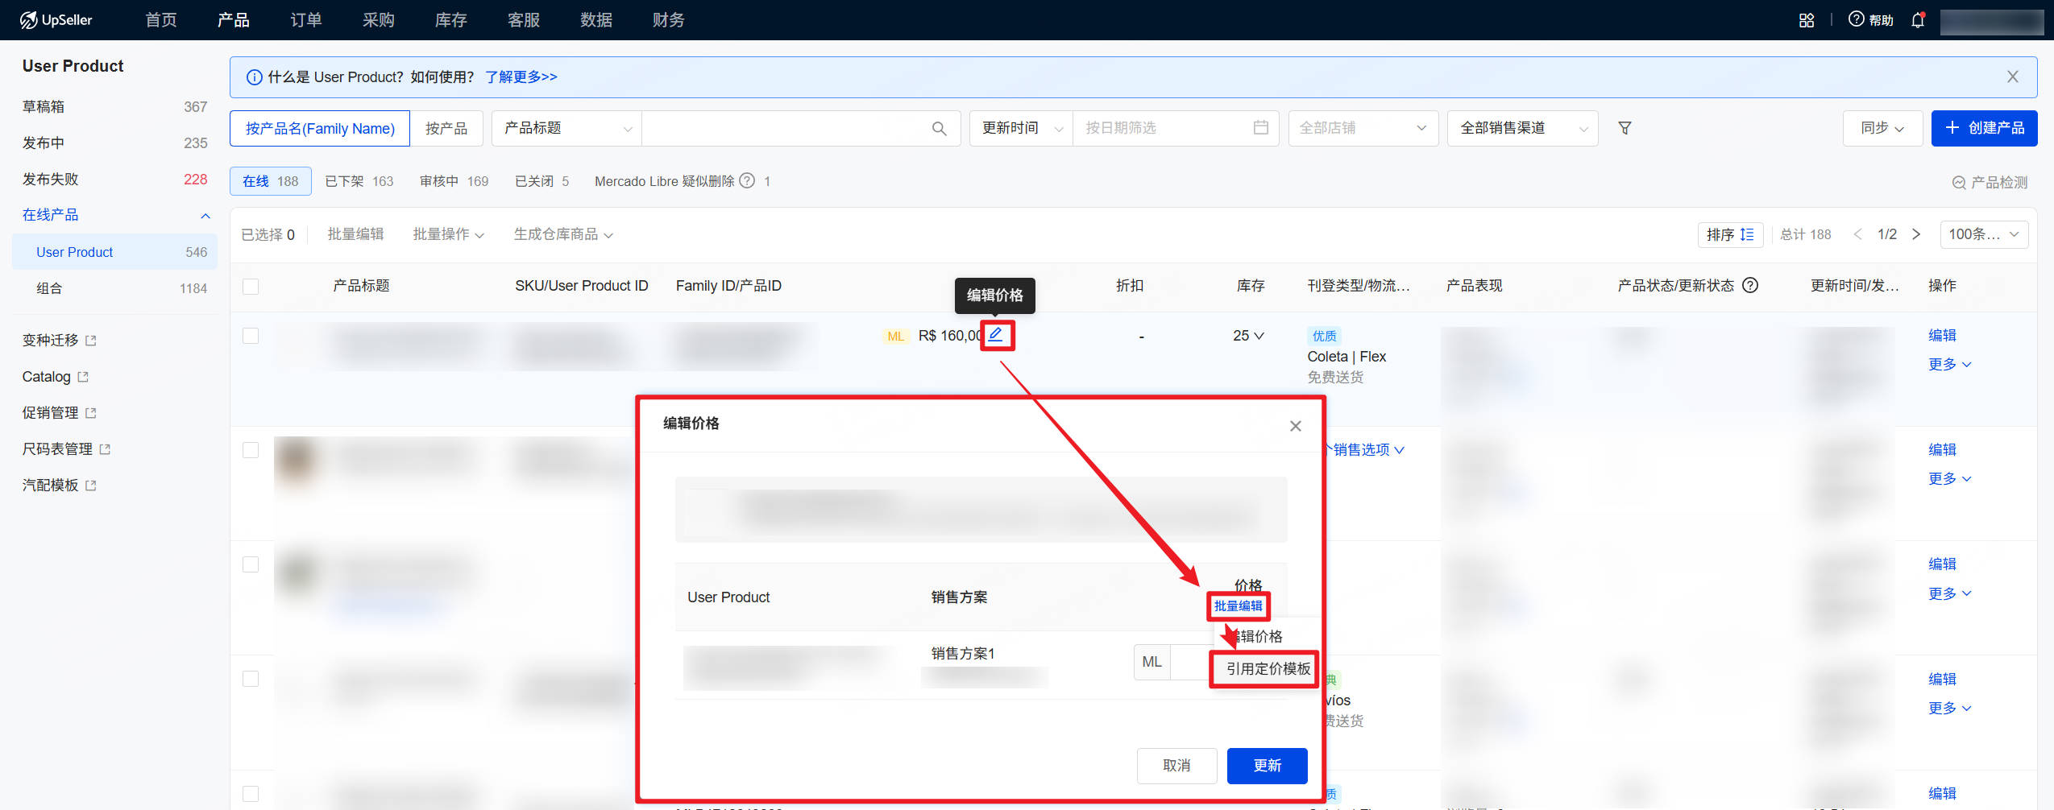Screen dimensions: 2054x810
Task: Click the info icon in the User Product banner
Action: click(x=254, y=77)
